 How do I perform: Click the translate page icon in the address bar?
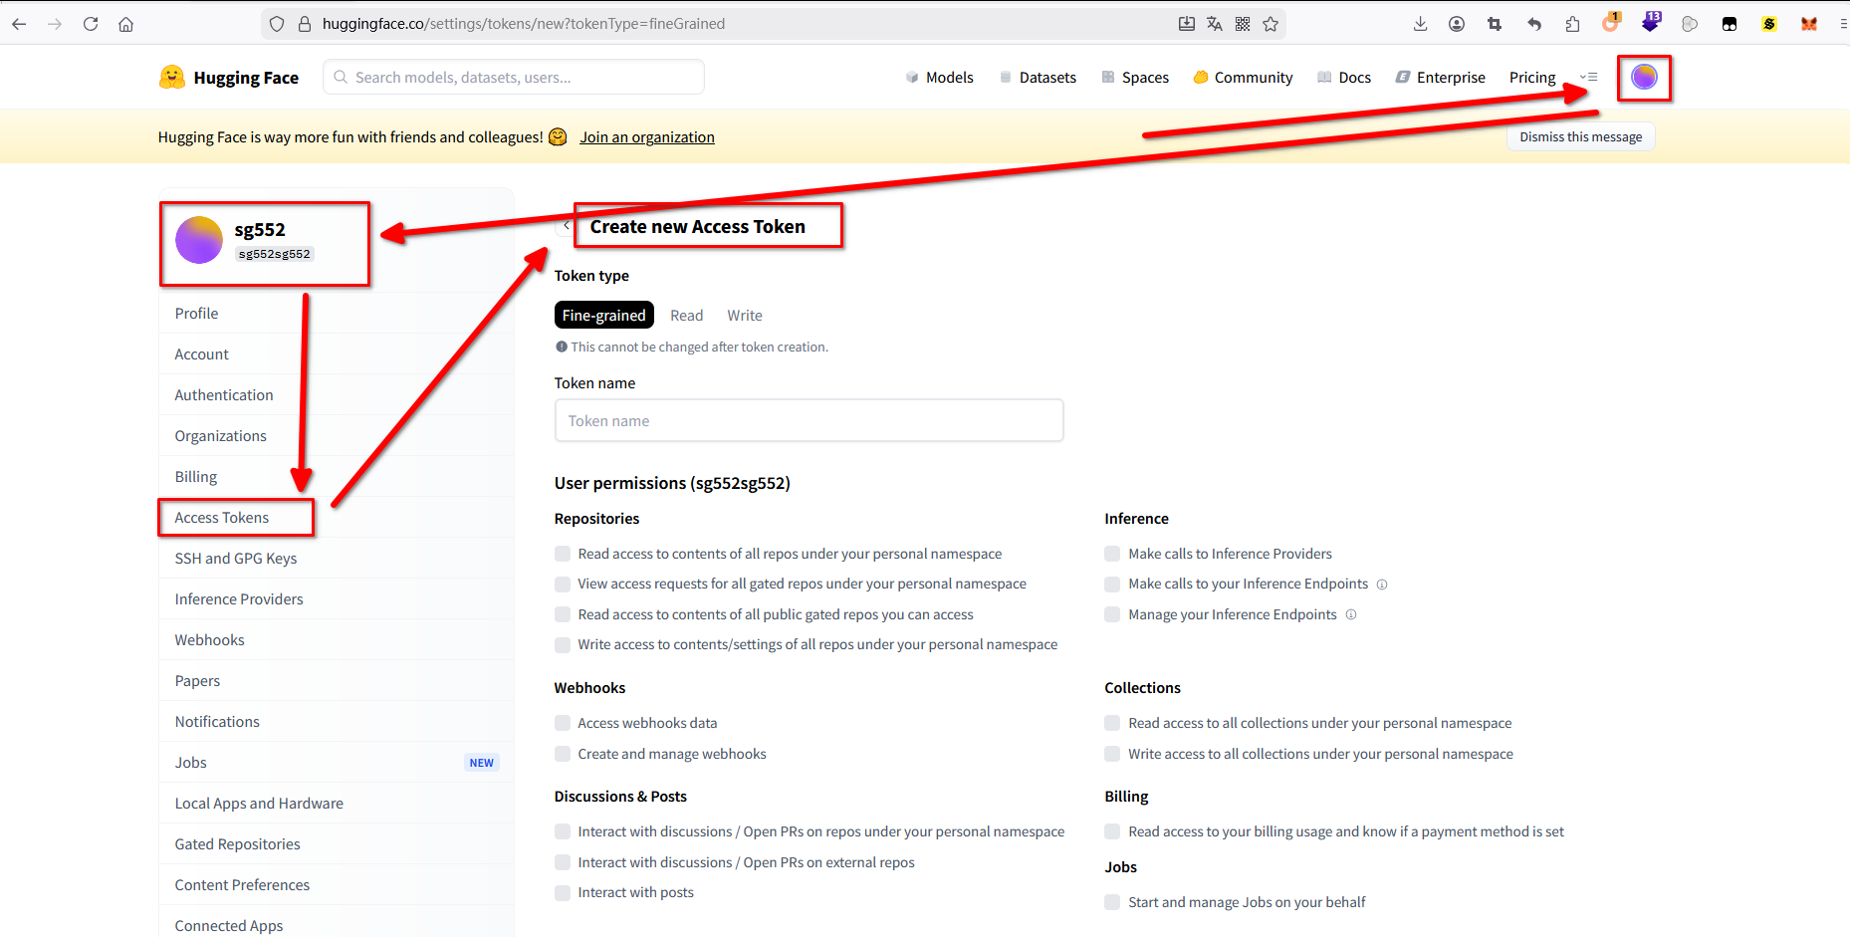pyautogui.click(x=1215, y=24)
